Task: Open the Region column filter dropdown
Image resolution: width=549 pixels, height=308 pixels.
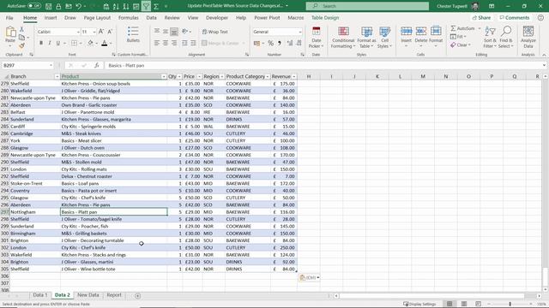Action: pos(222,76)
